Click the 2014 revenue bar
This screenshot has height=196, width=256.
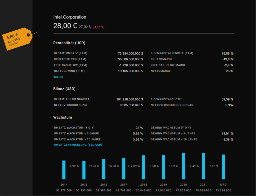tap(64, 170)
